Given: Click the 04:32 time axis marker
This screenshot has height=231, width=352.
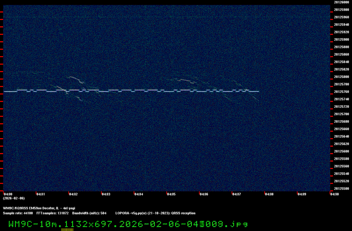Looking at the screenshot, I should point(73,194).
